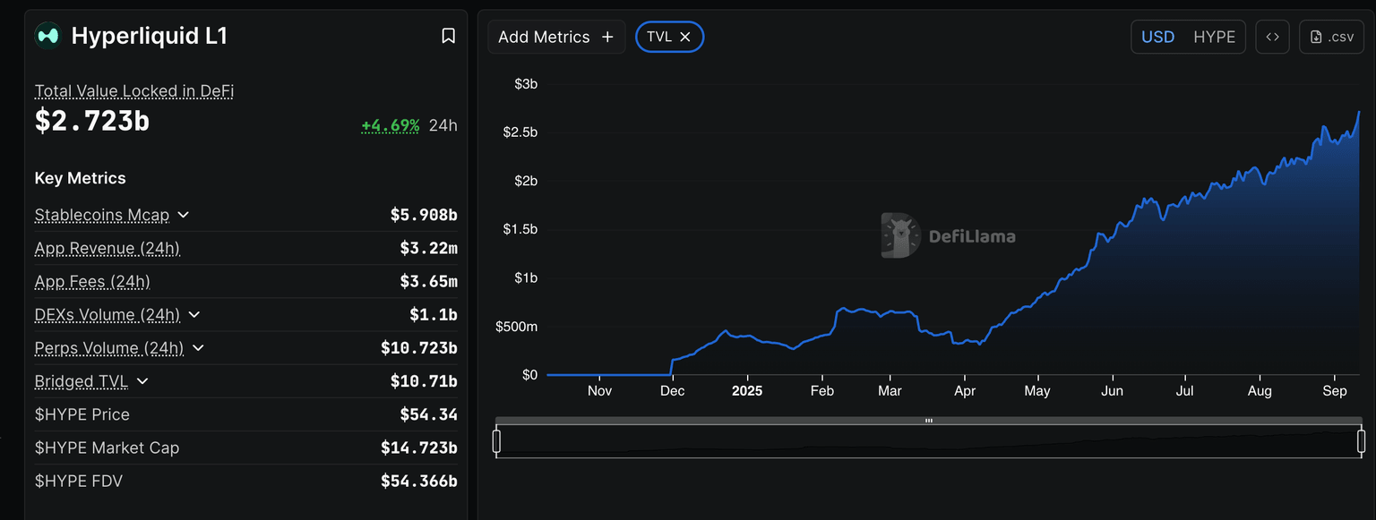Image resolution: width=1376 pixels, height=520 pixels.
Task: Open the embed chart code icon
Action: 1272,37
